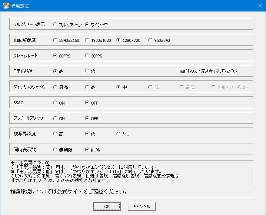Set モデル品質 to 低
This screenshot has width=266, height=215.
(x=87, y=71)
